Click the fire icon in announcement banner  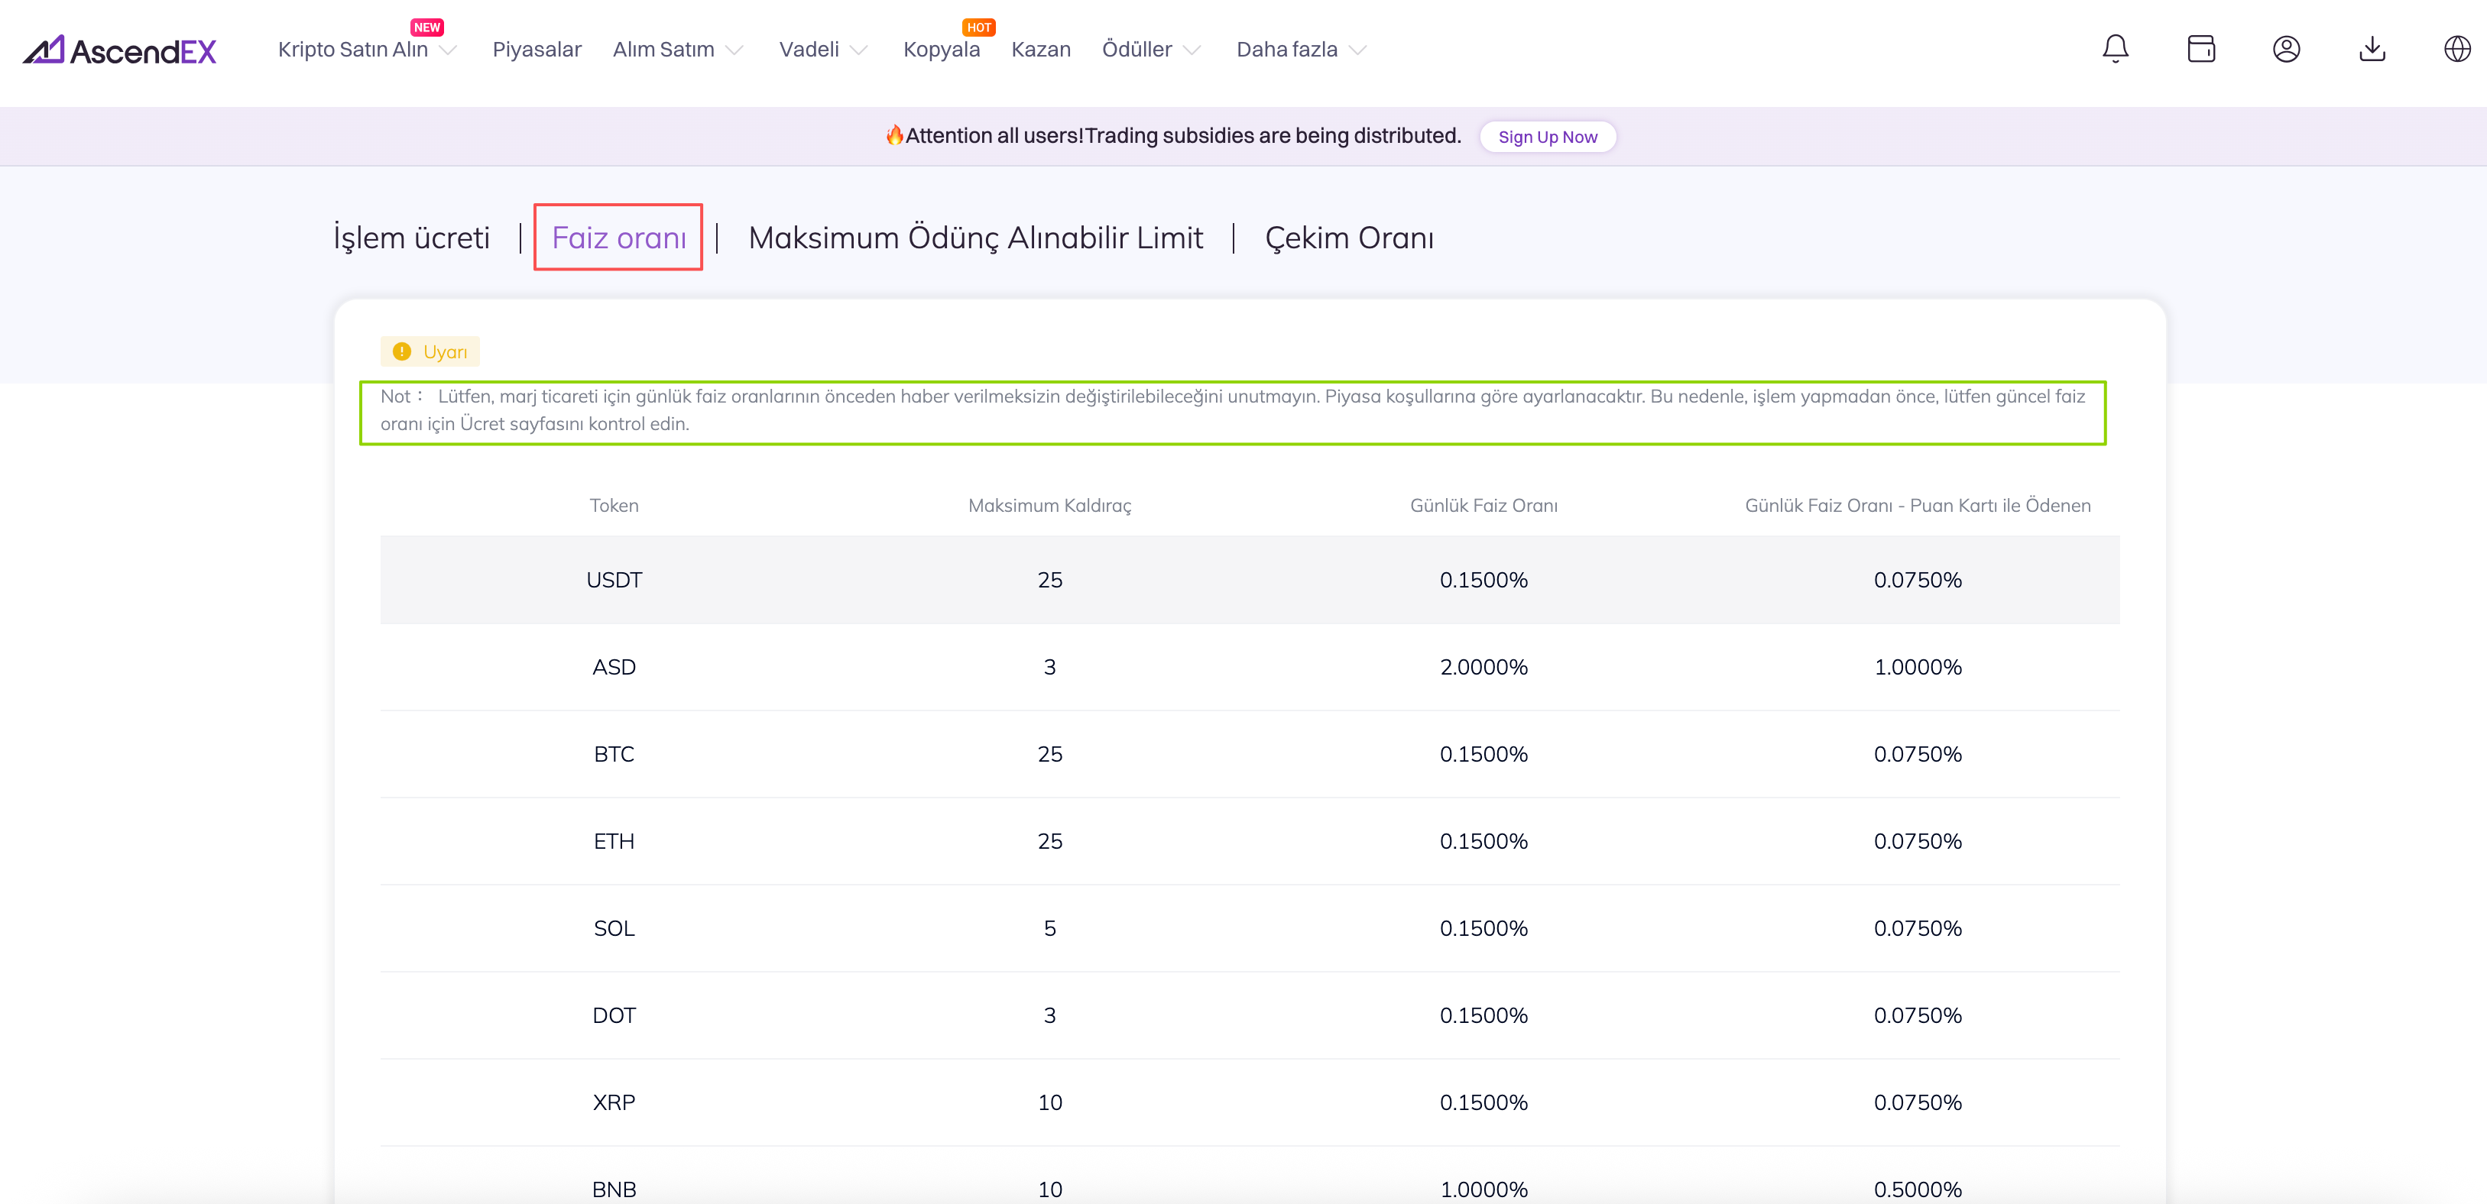pos(894,136)
